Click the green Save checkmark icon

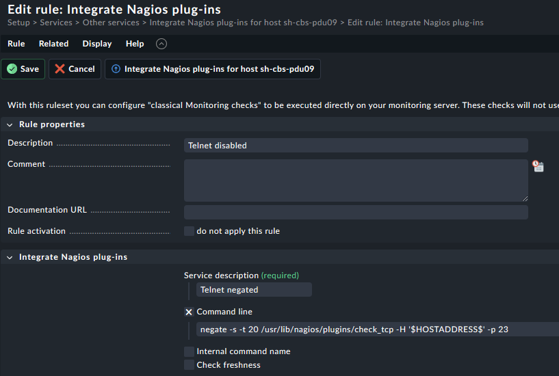12,69
